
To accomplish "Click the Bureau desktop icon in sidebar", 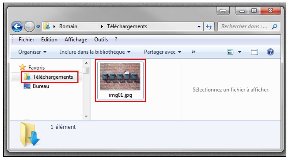I will (x=27, y=86).
